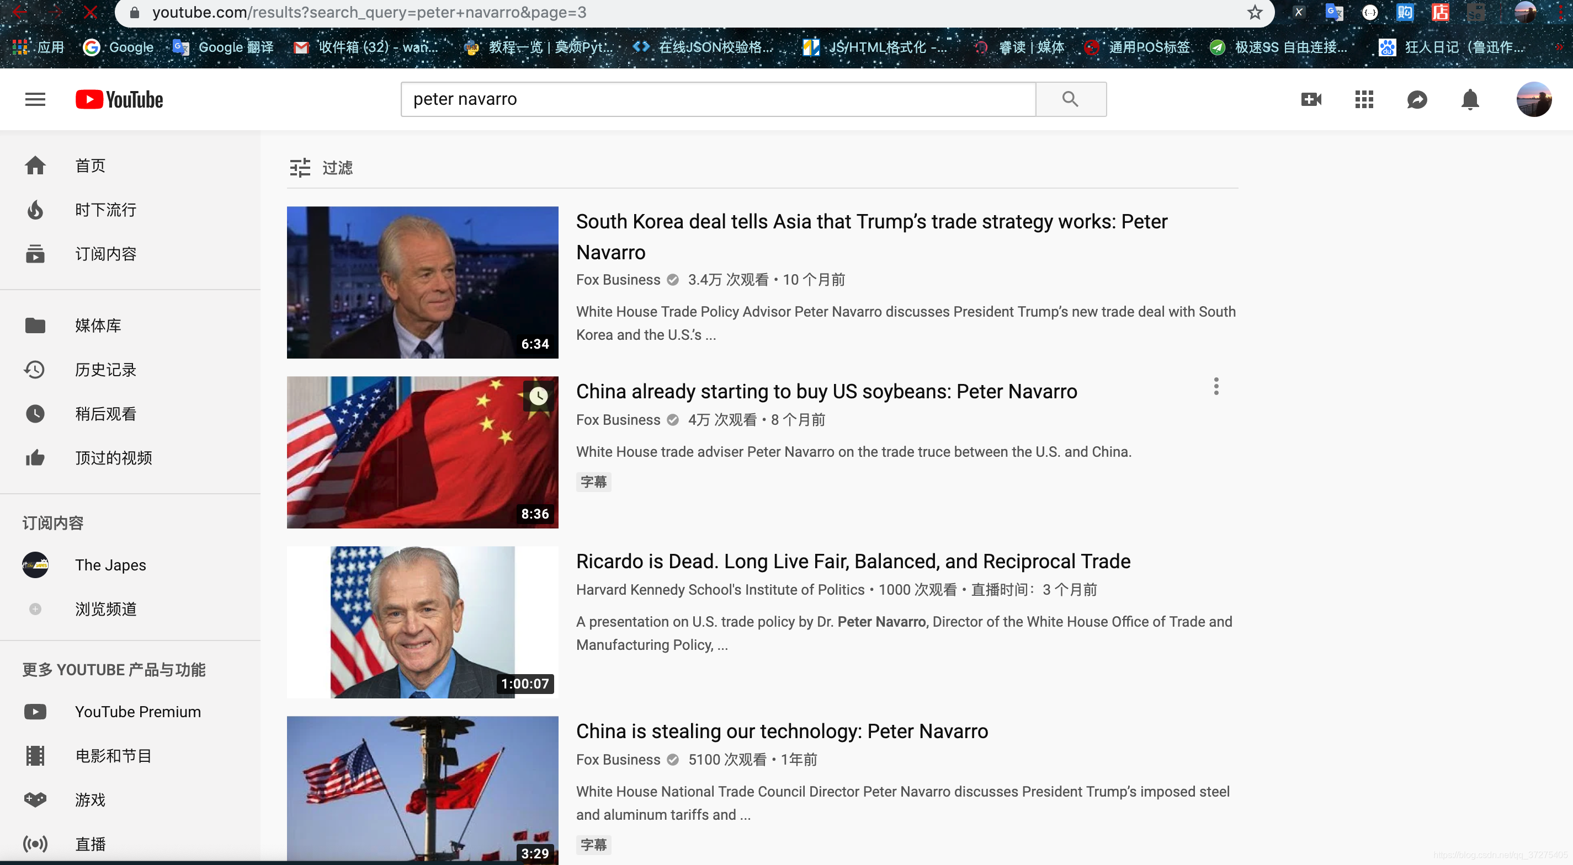Open China soybeans video thumbnail
Image resolution: width=1573 pixels, height=865 pixels.
coord(423,452)
